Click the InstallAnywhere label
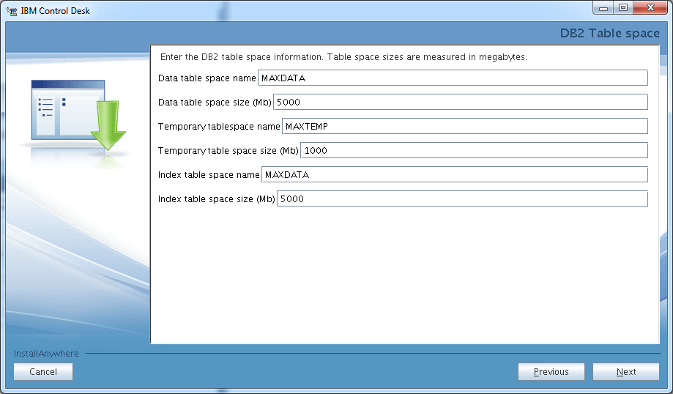Image resolution: width=673 pixels, height=394 pixels. (x=46, y=354)
